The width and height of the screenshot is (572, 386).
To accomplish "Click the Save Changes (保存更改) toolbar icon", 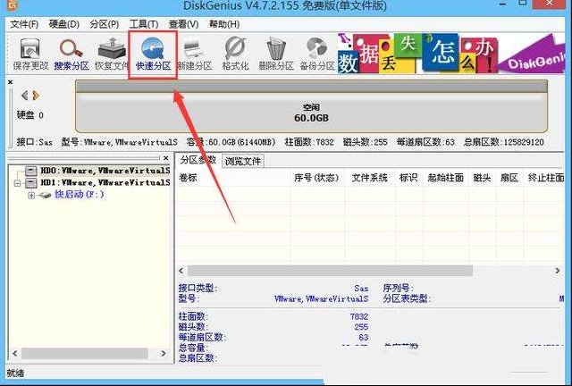I will click(x=30, y=55).
